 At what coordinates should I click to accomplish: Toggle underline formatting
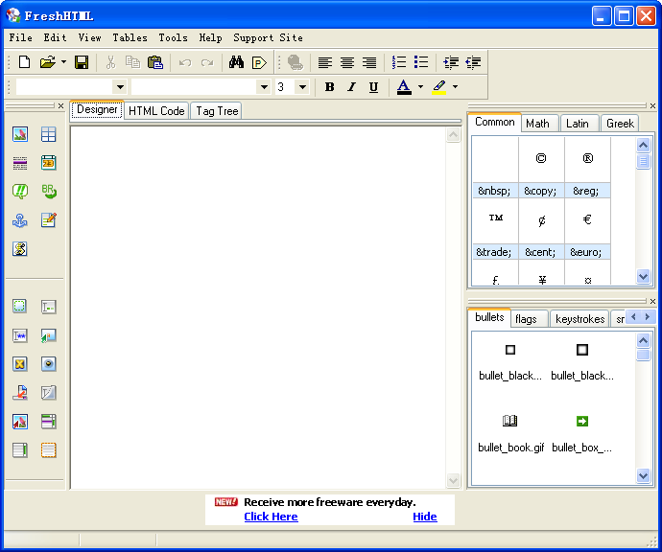tap(373, 87)
